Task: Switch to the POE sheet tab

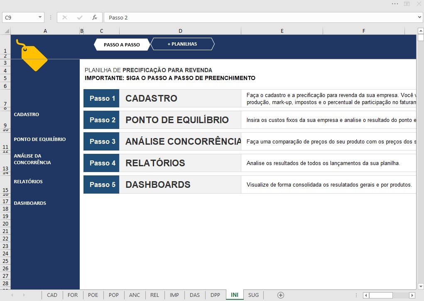Action: 93,295
